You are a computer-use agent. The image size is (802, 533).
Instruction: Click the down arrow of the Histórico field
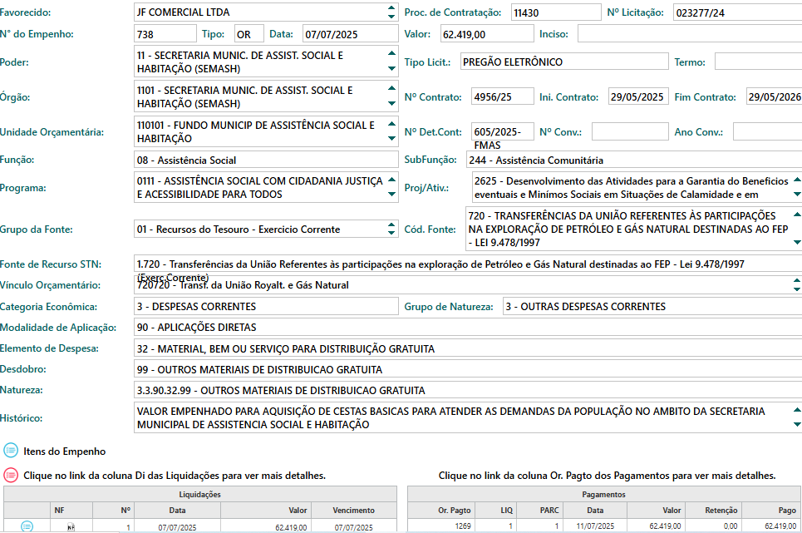coord(796,425)
